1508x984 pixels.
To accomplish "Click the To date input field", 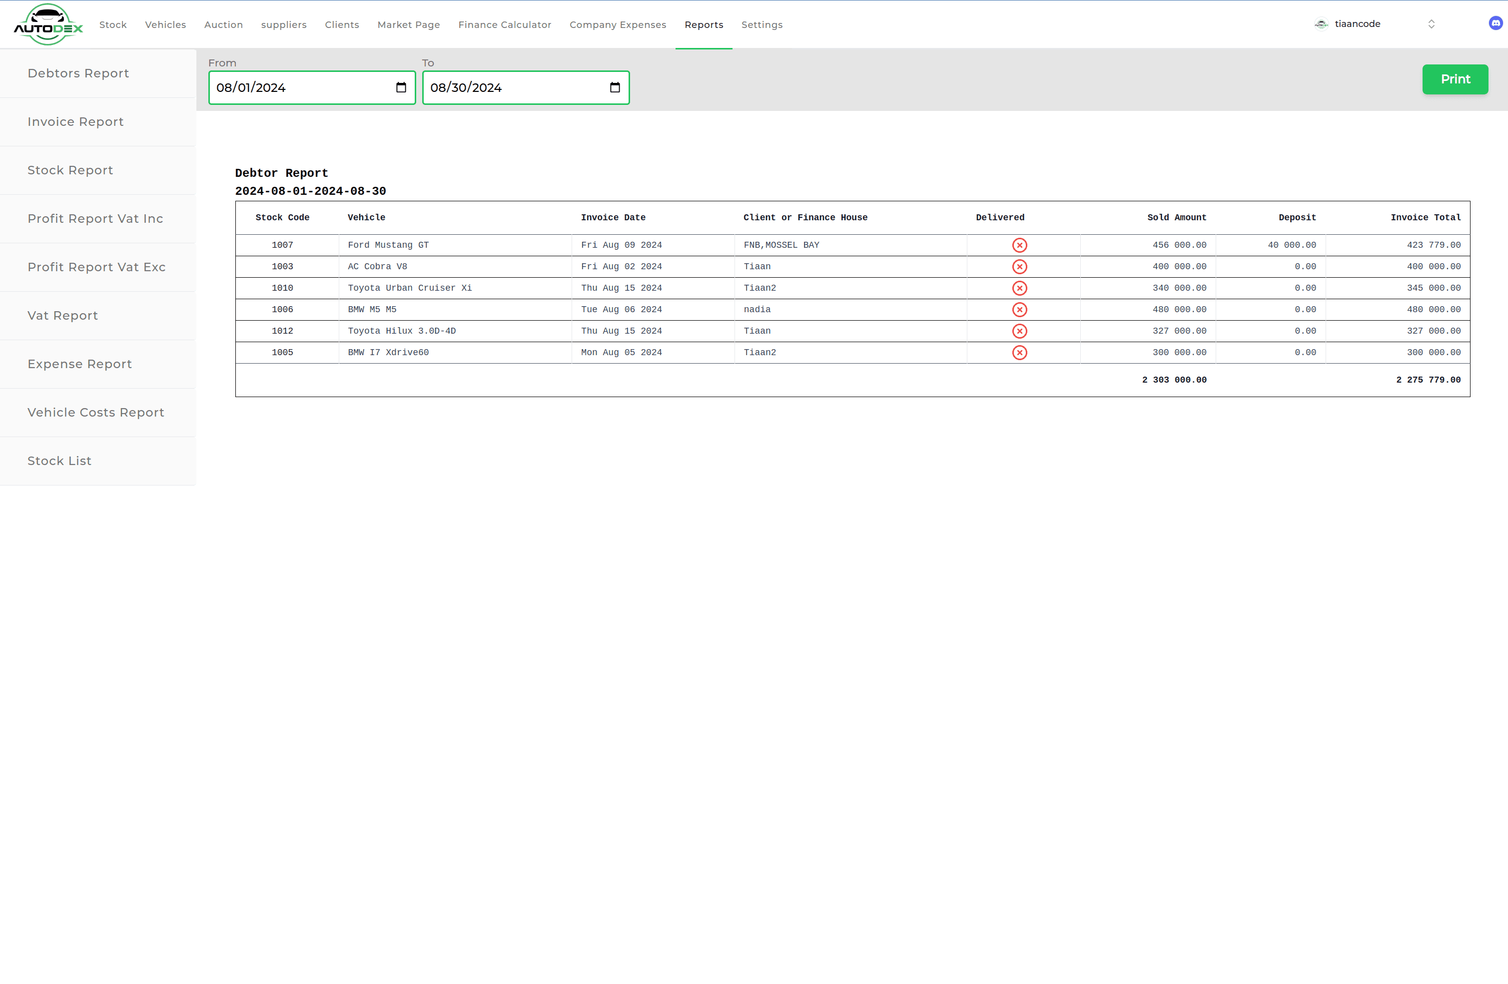I will pos(526,87).
